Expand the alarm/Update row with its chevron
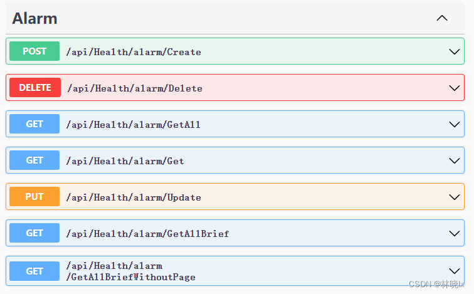This screenshot has height=294, width=474. (455, 197)
